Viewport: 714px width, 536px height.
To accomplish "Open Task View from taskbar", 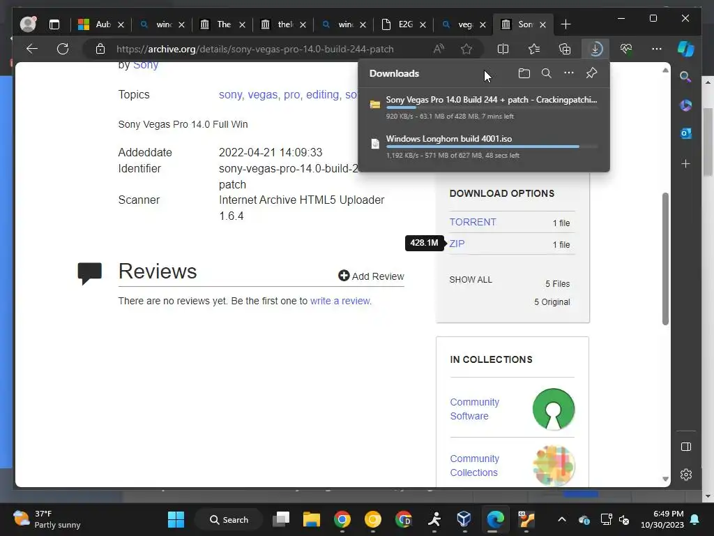I will click(281, 519).
